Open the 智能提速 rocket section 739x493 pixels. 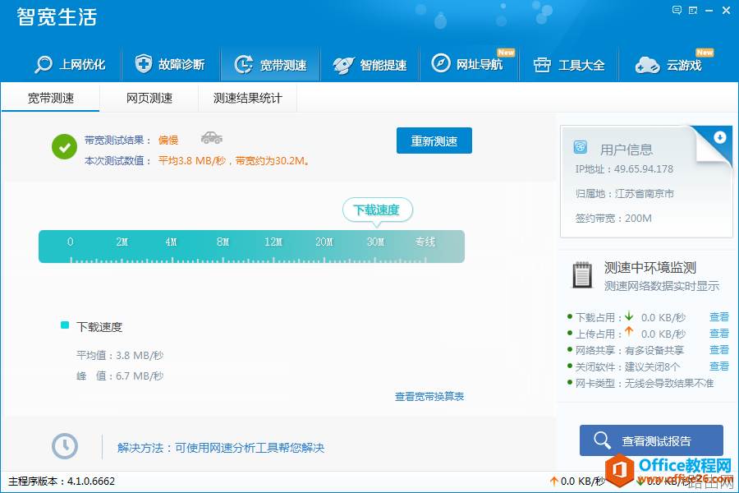coord(370,65)
